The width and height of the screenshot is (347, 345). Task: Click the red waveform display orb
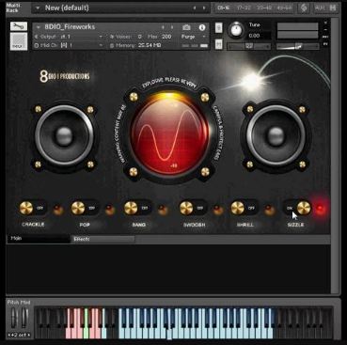[x=169, y=134]
